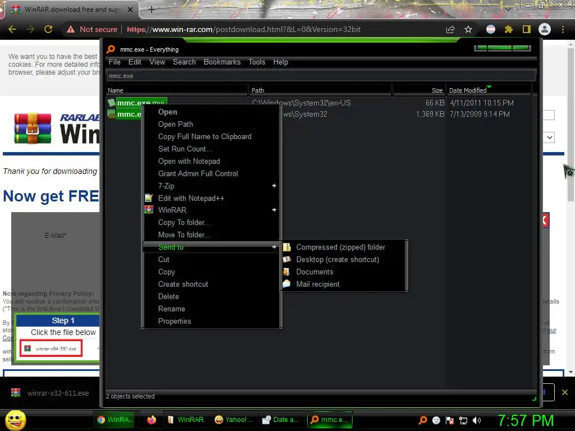The image size is (575, 431).
Task: Click the action center flag tray icon
Action: (x=450, y=420)
